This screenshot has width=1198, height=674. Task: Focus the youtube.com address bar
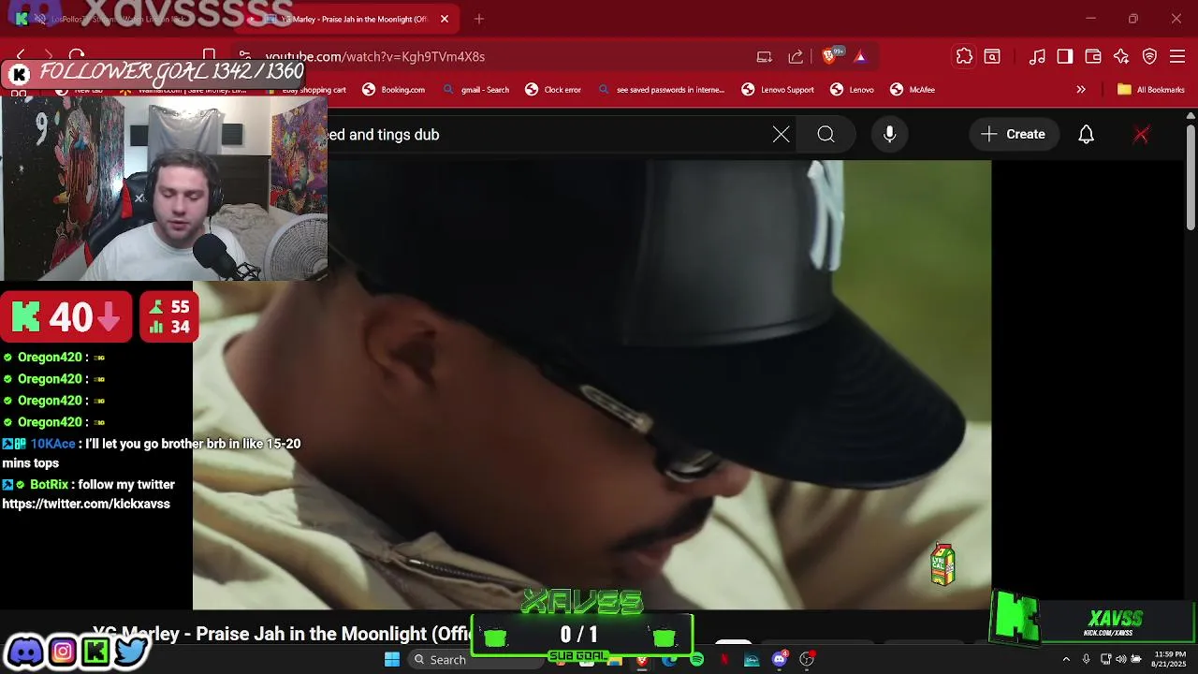click(496, 56)
